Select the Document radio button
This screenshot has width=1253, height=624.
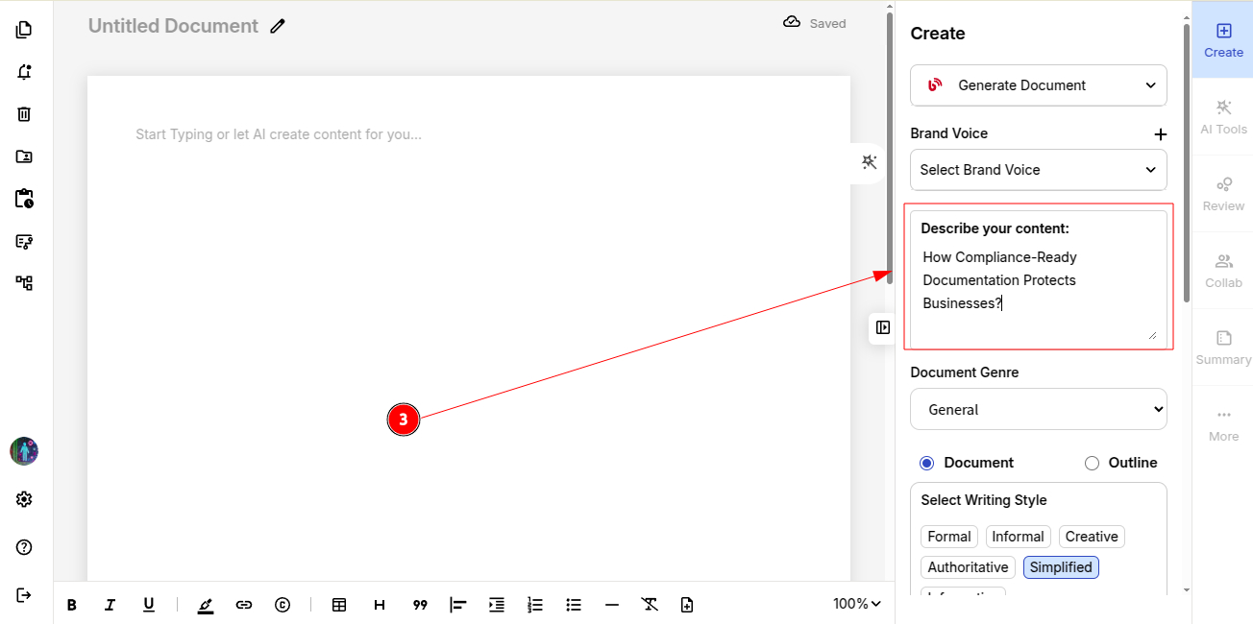tap(927, 463)
